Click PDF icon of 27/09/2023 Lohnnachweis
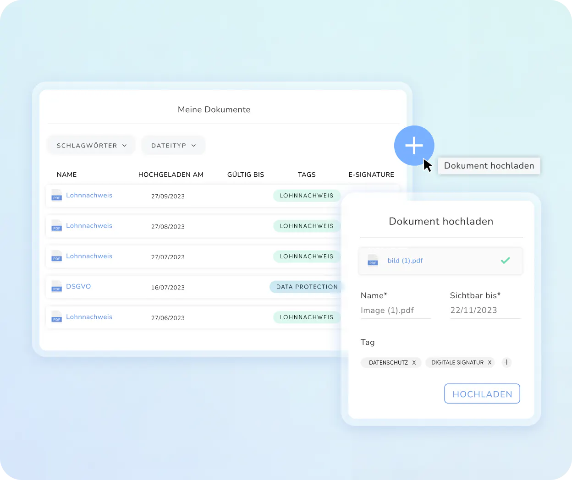 56,195
